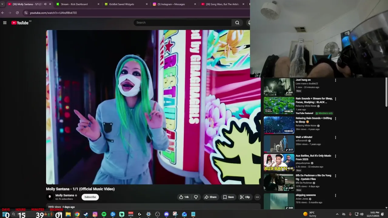This screenshot has width=388, height=218.
Task: Open Discord from the taskbar
Action: pyautogui.click(x=166, y=214)
